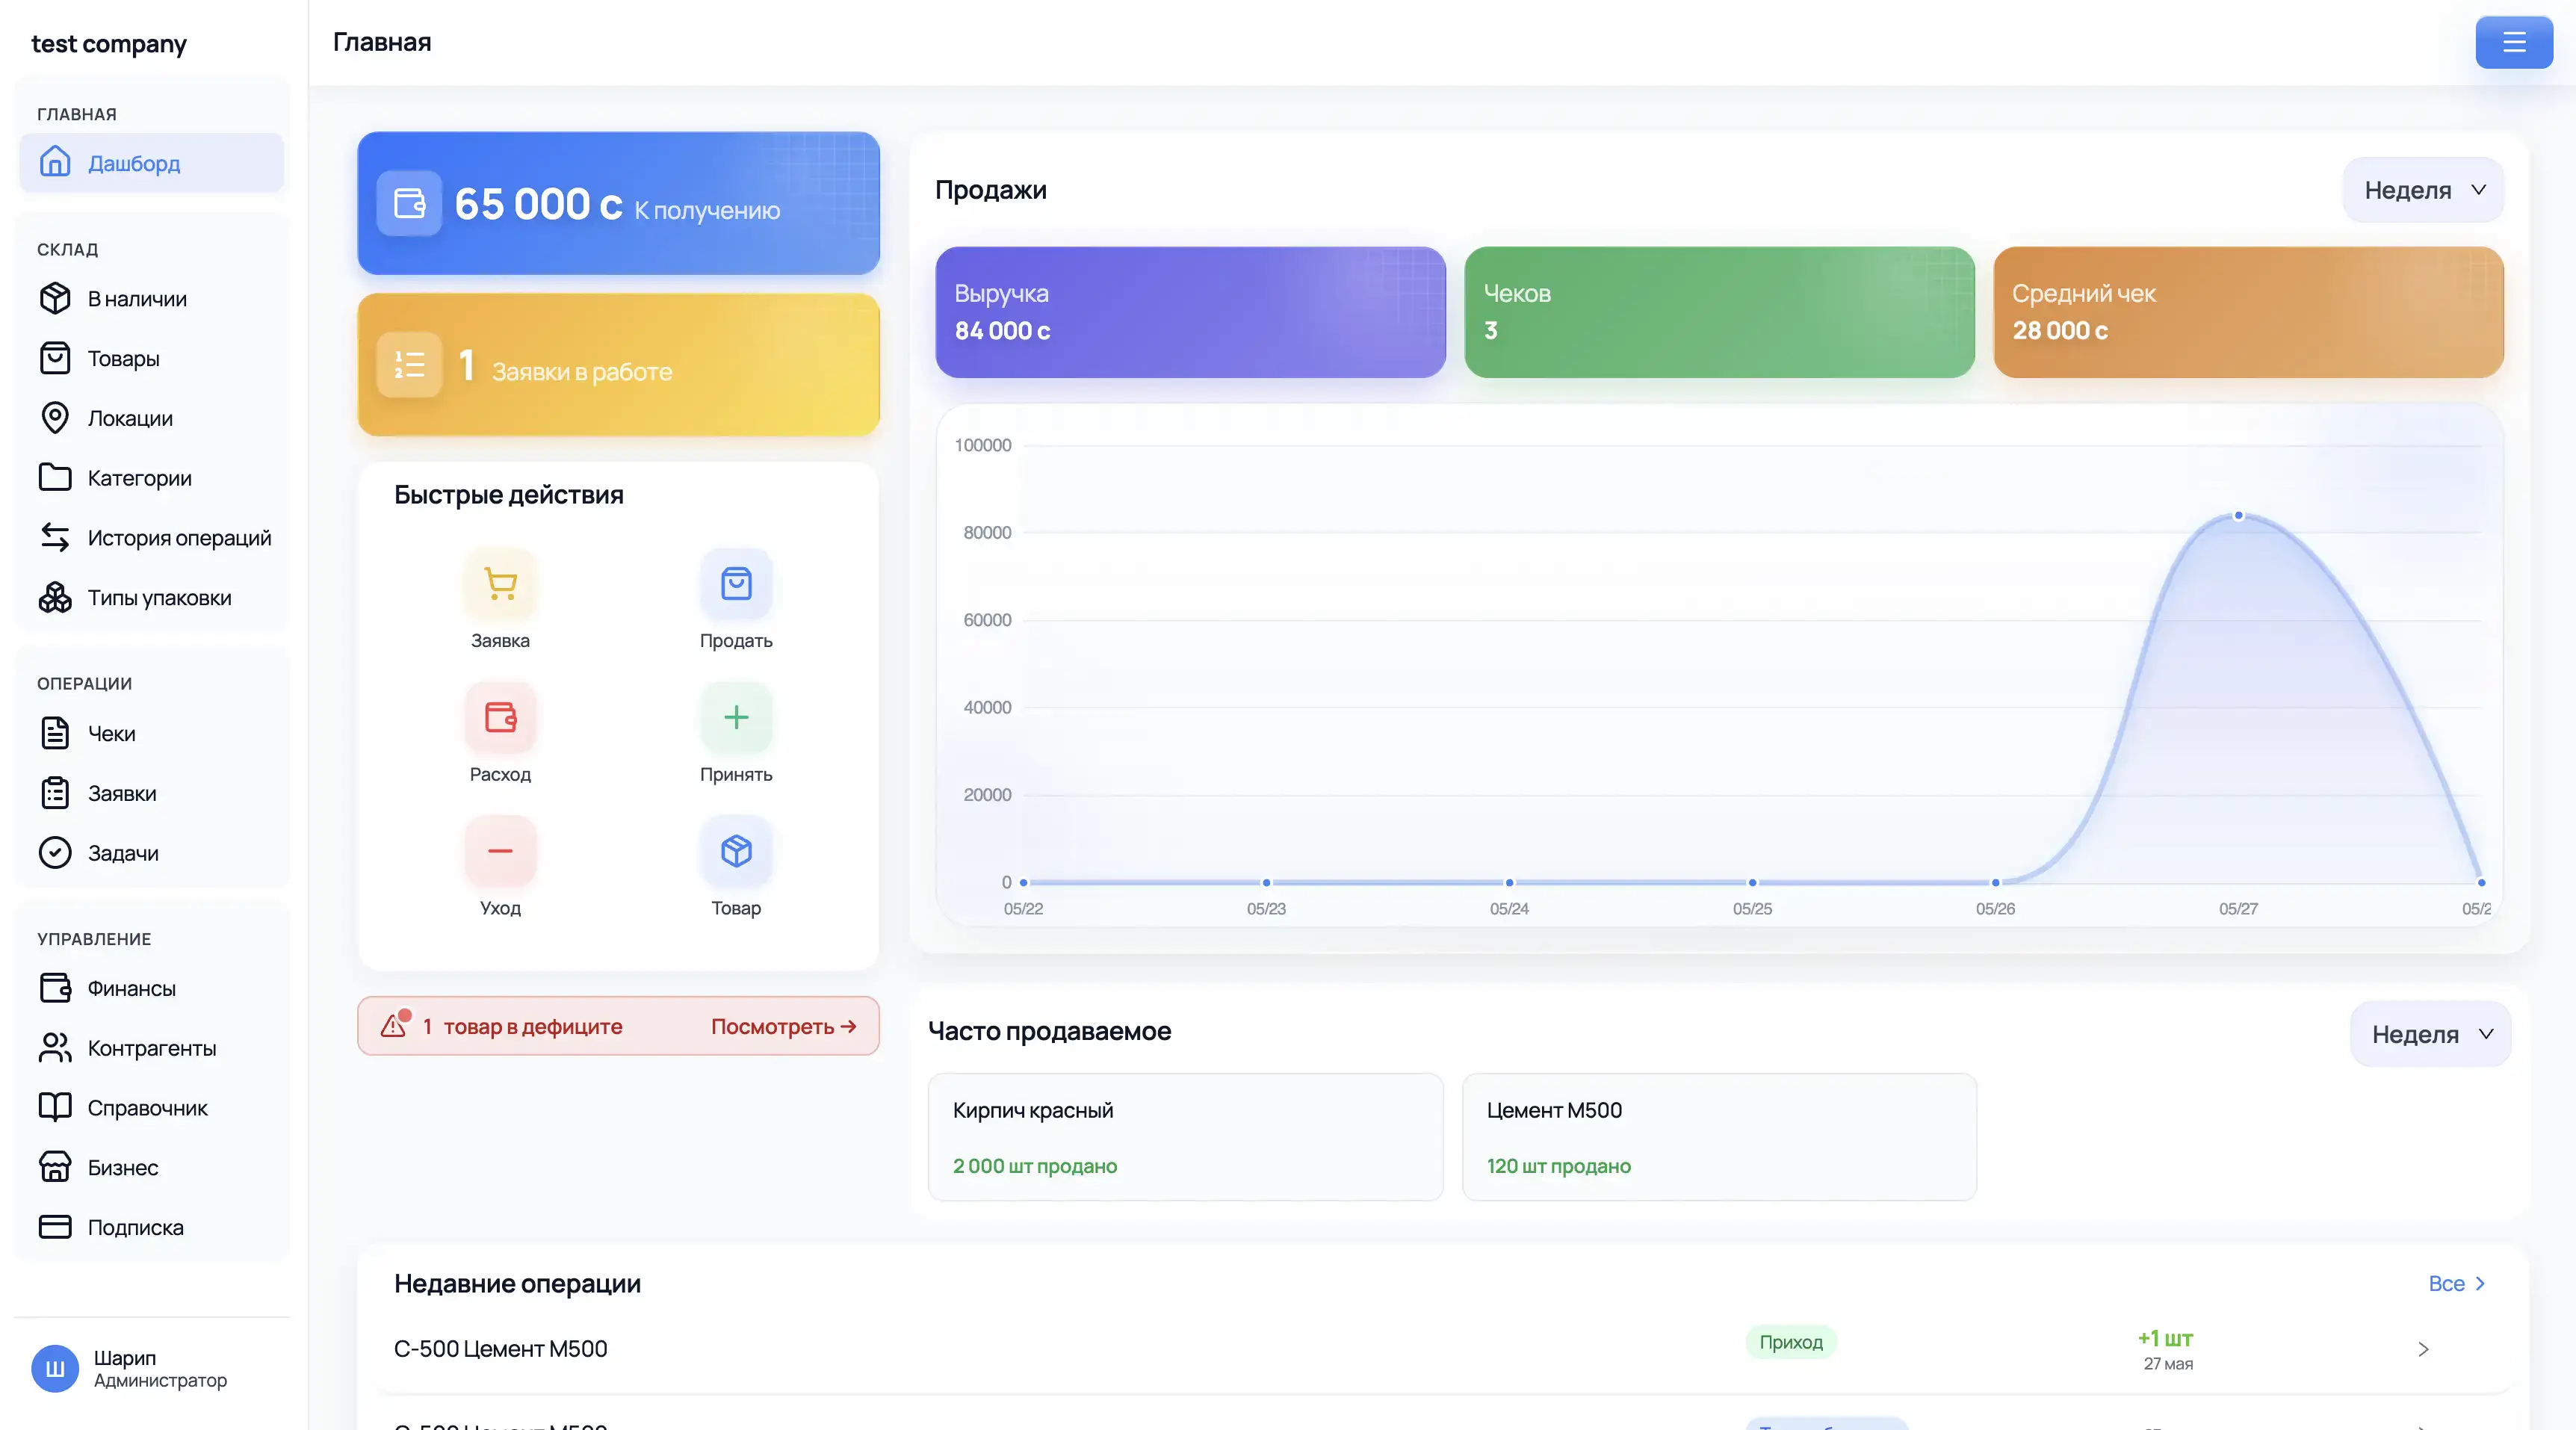Click the Продать bag quick action icon
The image size is (2576, 1430).
pyautogui.click(x=736, y=583)
